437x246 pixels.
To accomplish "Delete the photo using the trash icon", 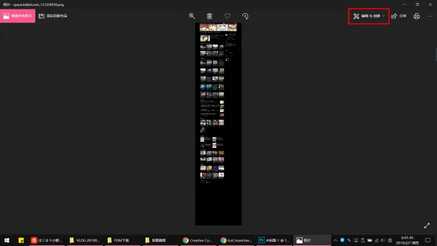I will tap(210, 16).
